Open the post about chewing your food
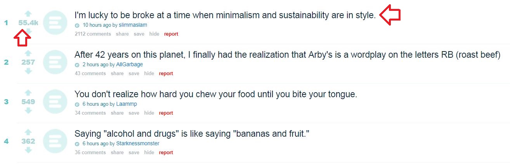The width and height of the screenshot is (510, 165). (x=216, y=94)
